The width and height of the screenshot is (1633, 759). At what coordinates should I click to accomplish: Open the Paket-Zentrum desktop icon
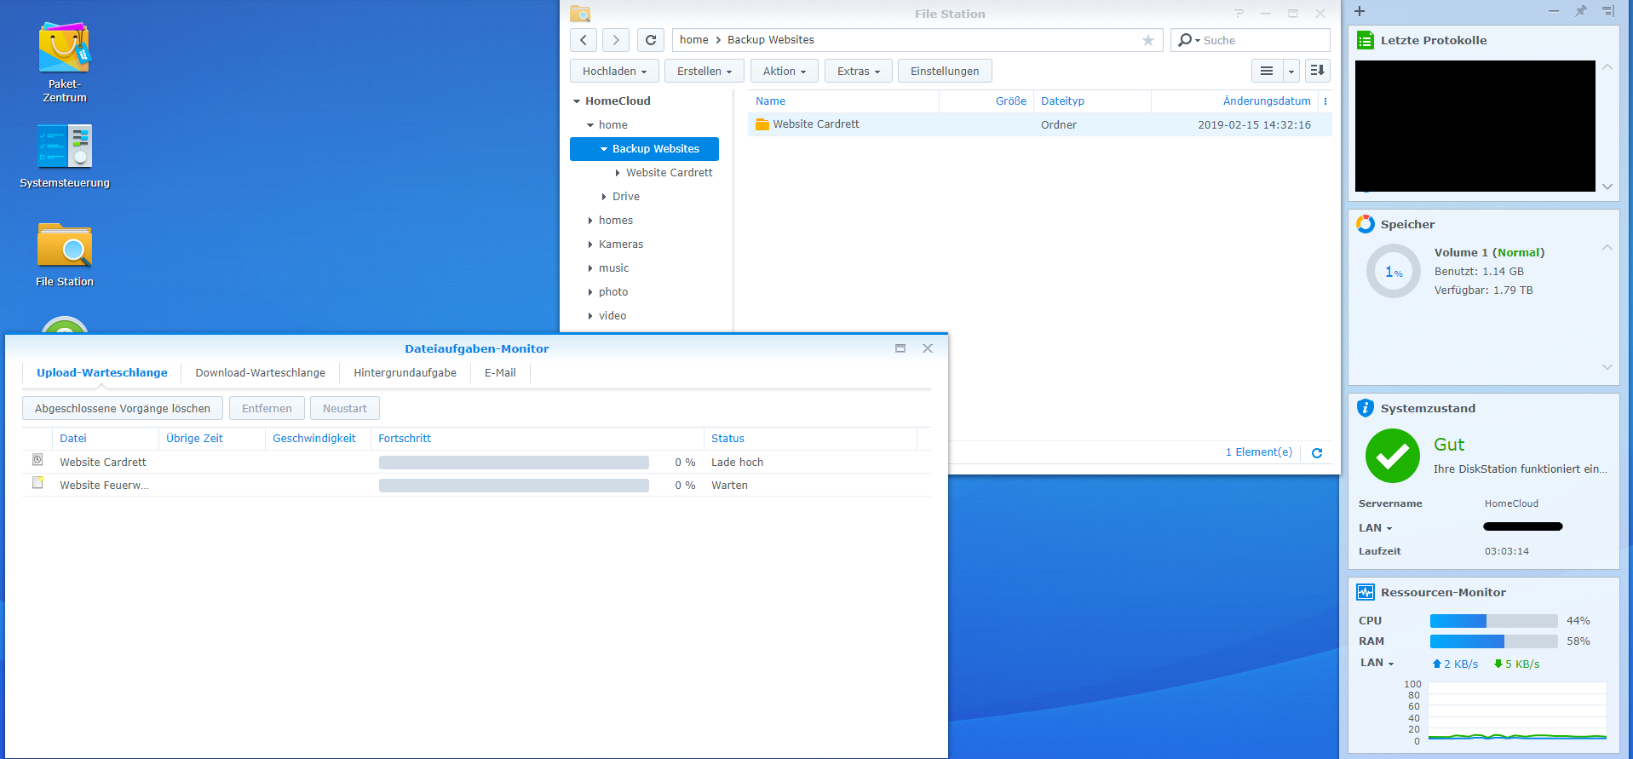click(64, 62)
